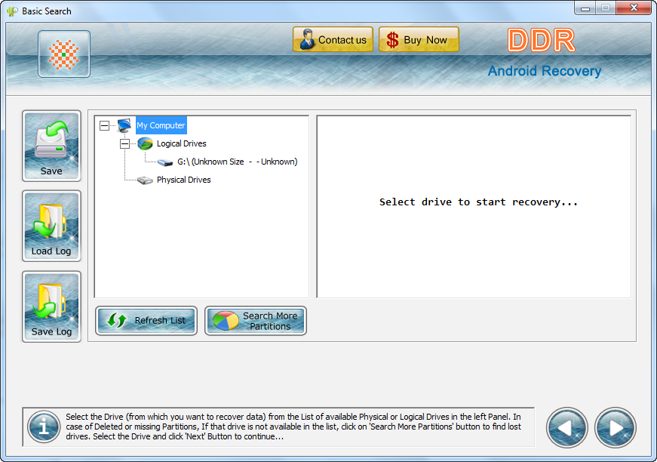The image size is (657, 462).
Task: Click 'Select drive to start recovery...' text
Action: pos(478,202)
